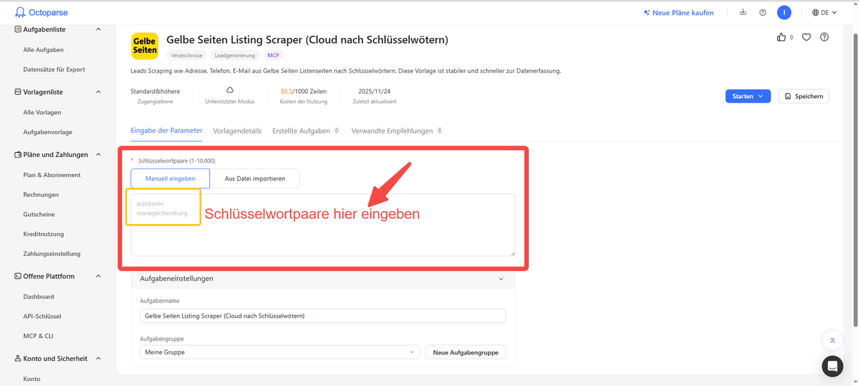Open Dashboard in sidebar
Image resolution: width=859 pixels, height=386 pixels.
point(39,296)
